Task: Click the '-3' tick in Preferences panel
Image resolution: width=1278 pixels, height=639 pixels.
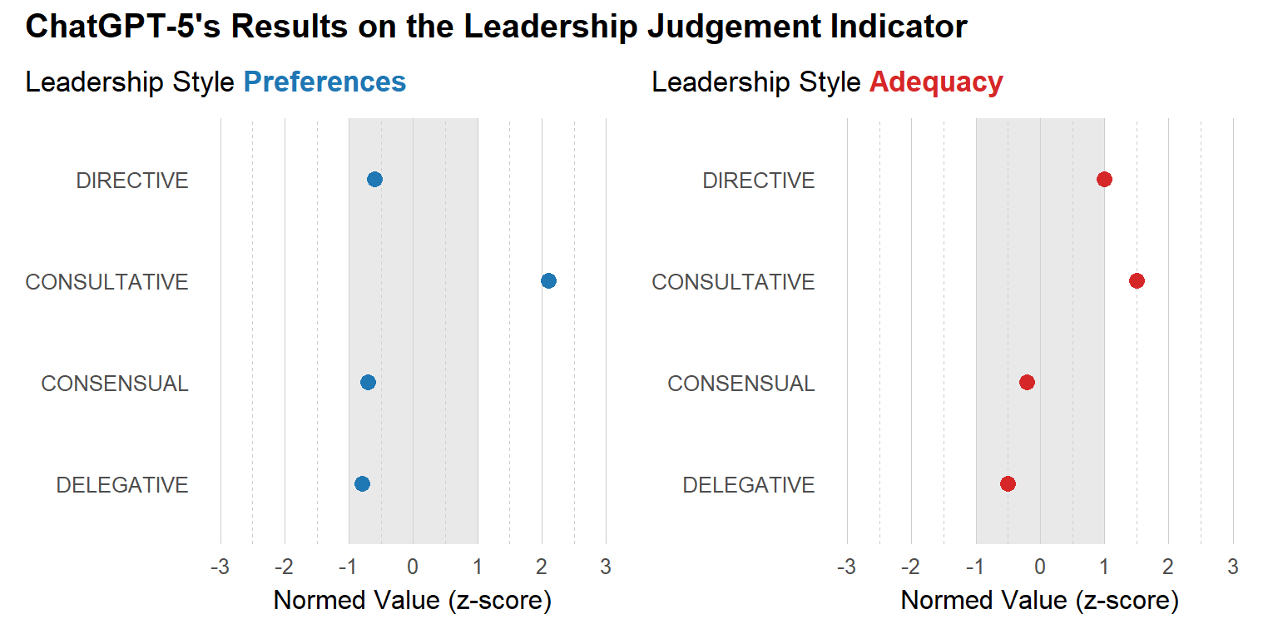Action: 220,567
